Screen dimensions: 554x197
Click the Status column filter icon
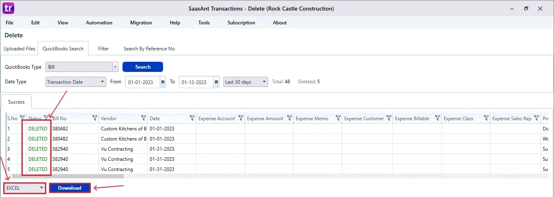tap(46, 118)
